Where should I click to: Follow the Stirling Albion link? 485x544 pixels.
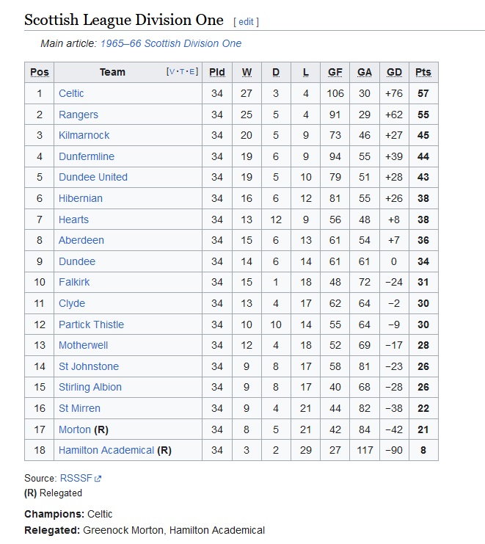coord(90,387)
